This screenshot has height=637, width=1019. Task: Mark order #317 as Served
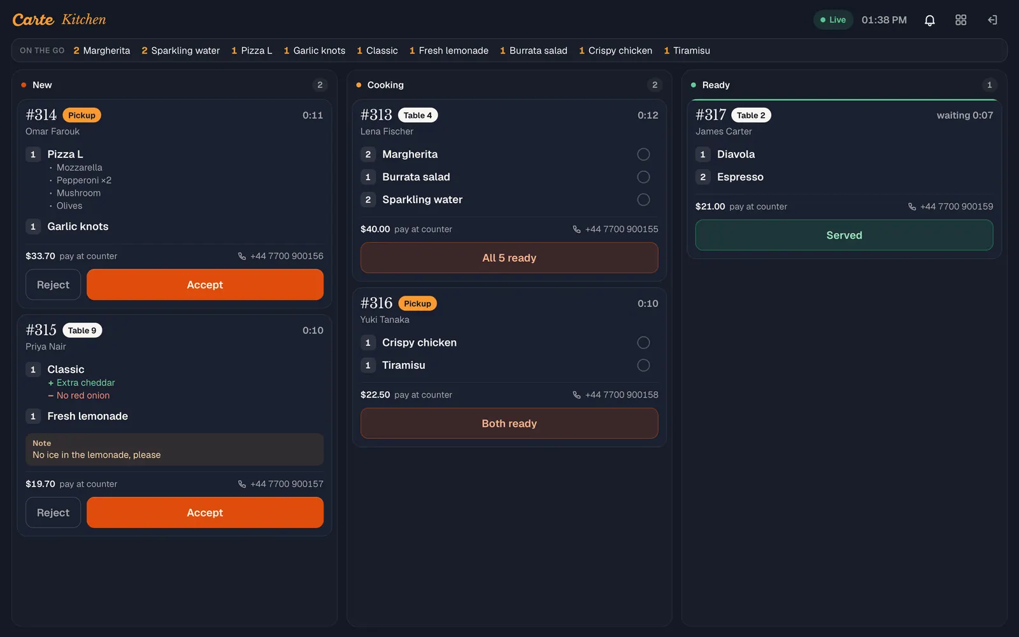coord(844,235)
